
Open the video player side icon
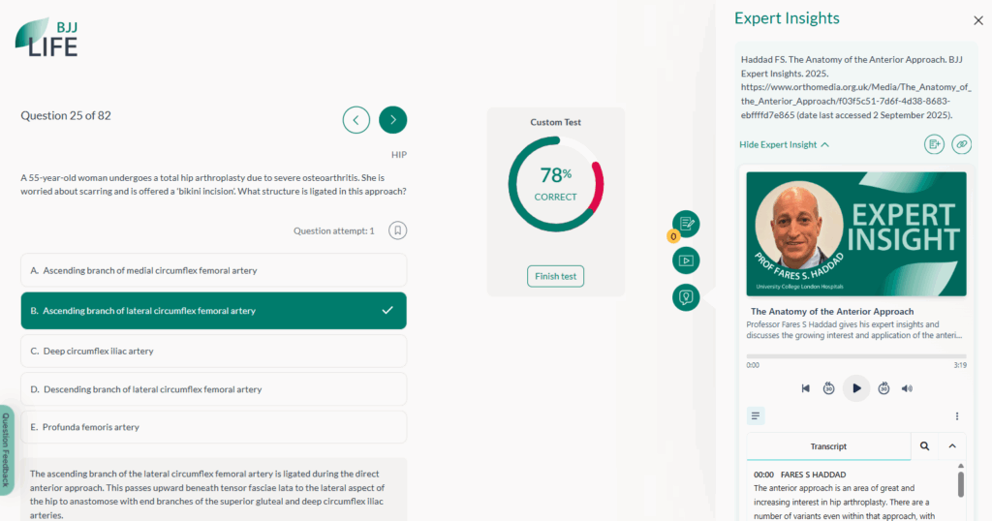686,260
